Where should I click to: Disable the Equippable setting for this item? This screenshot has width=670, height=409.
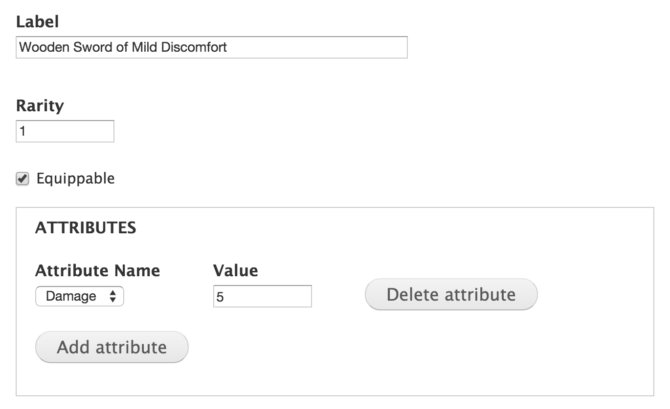22,179
